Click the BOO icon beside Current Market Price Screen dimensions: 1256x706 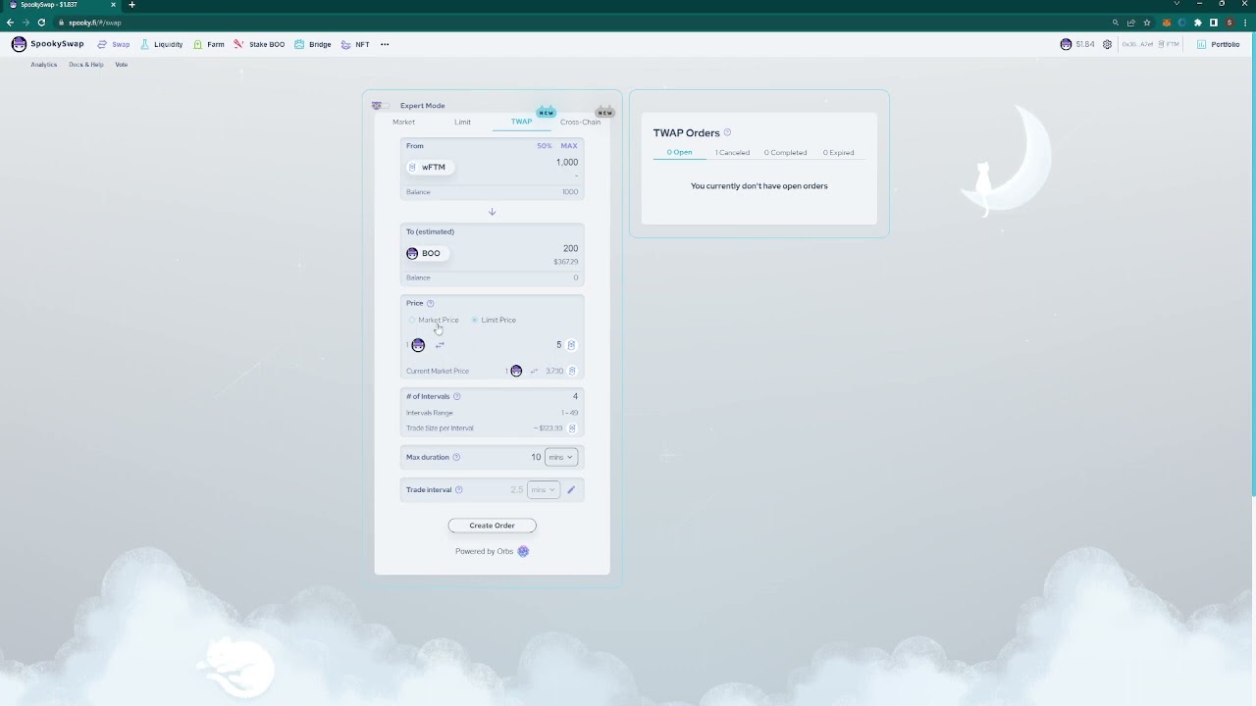click(x=516, y=372)
